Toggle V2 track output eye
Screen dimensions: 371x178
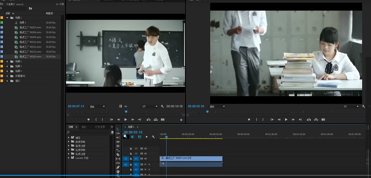(145, 154)
